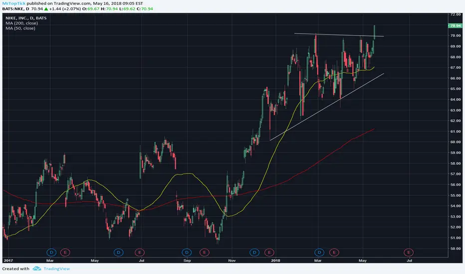
Task: Click the NIKE, INC., D, BATS chart title
Action: pyautogui.click(x=26, y=18)
